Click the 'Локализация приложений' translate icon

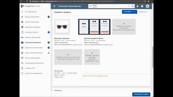pyautogui.click(x=22, y=63)
